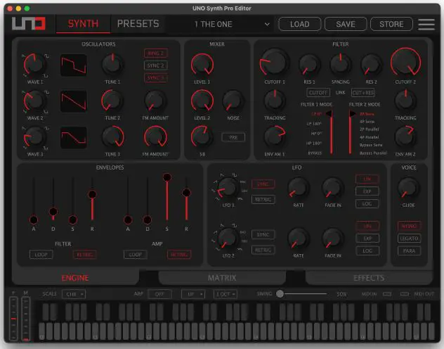
Task: Click the LFO 1 FADE IN knob
Action: 333,188
